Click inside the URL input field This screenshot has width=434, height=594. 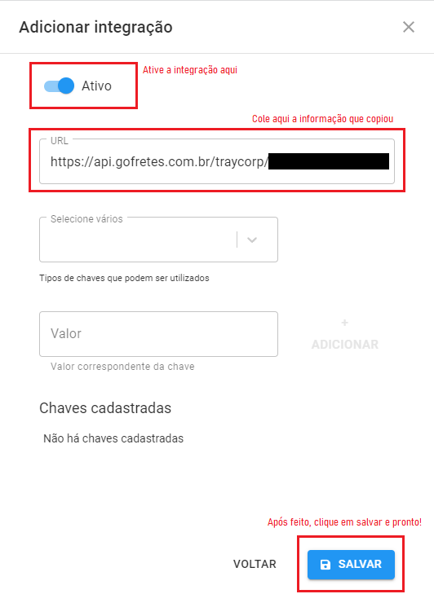click(x=217, y=161)
